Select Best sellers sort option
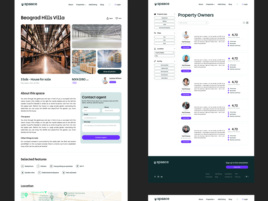This screenshot has height=201, width=268. tap(165, 78)
